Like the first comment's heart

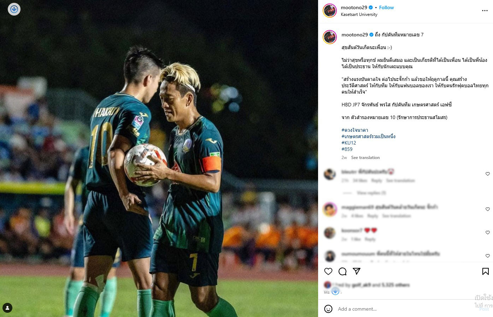[488, 174]
